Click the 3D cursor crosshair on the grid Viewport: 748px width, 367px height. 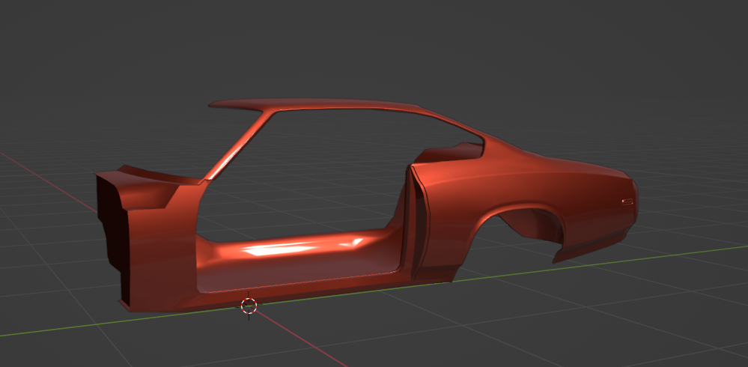click(x=249, y=306)
